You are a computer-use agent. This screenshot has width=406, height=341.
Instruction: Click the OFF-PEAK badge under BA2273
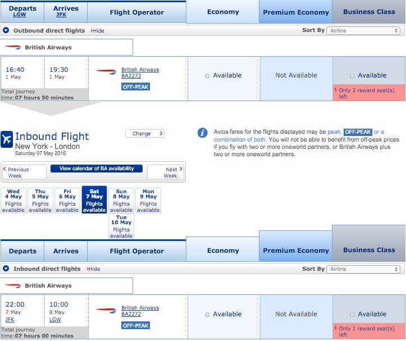click(135, 87)
